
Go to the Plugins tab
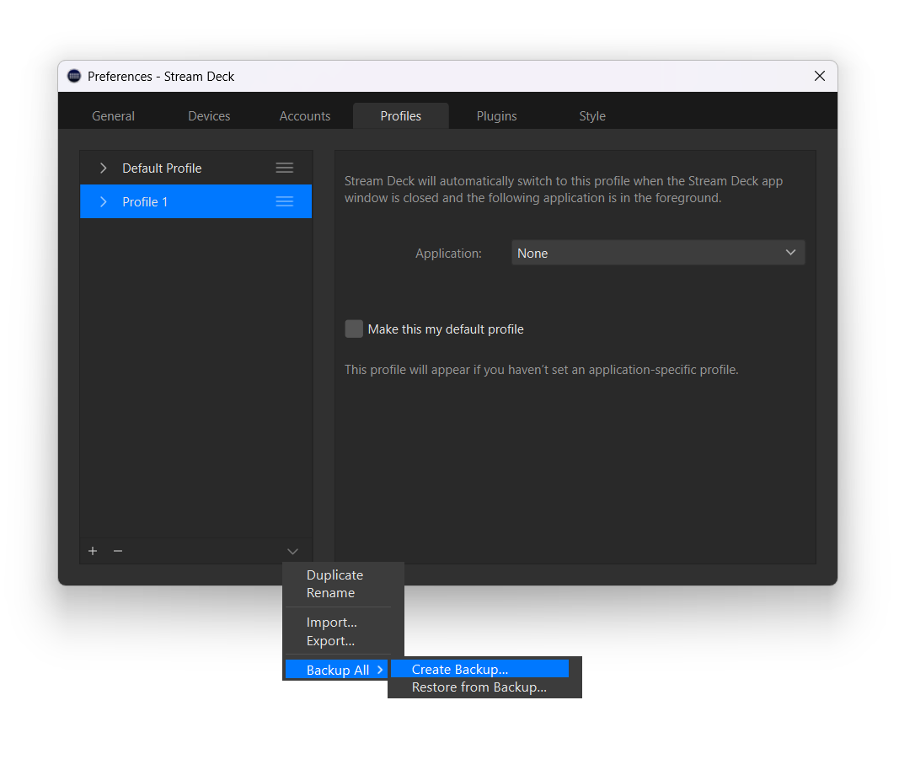496,115
